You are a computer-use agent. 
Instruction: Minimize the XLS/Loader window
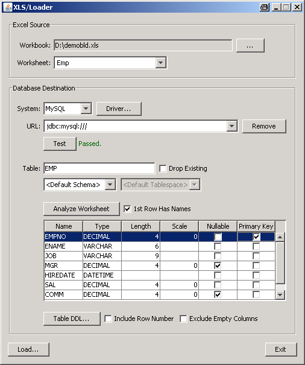coord(276,7)
